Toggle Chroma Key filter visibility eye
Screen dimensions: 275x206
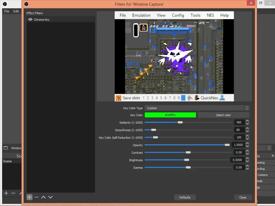30,19
